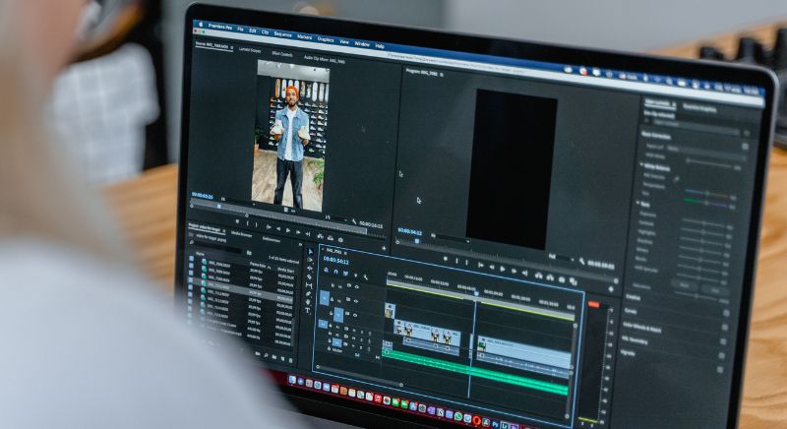Open the Source monitor resolution dropdown
Image resolution: width=787 pixels, height=429 pixels.
(x=335, y=218)
